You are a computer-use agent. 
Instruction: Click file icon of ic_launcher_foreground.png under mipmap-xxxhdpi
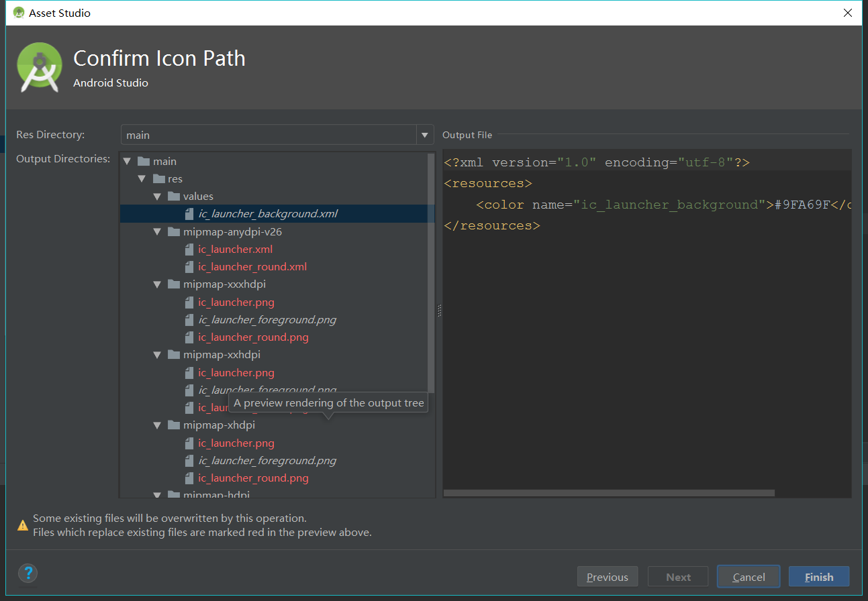(x=189, y=319)
